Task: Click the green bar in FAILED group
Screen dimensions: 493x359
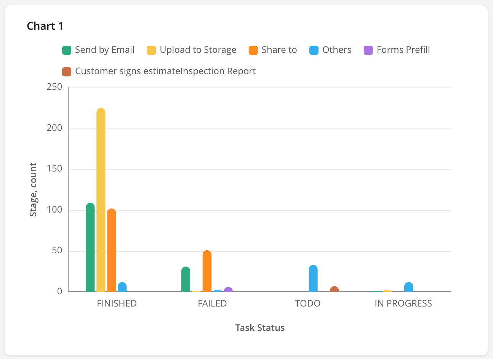Action: click(186, 279)
